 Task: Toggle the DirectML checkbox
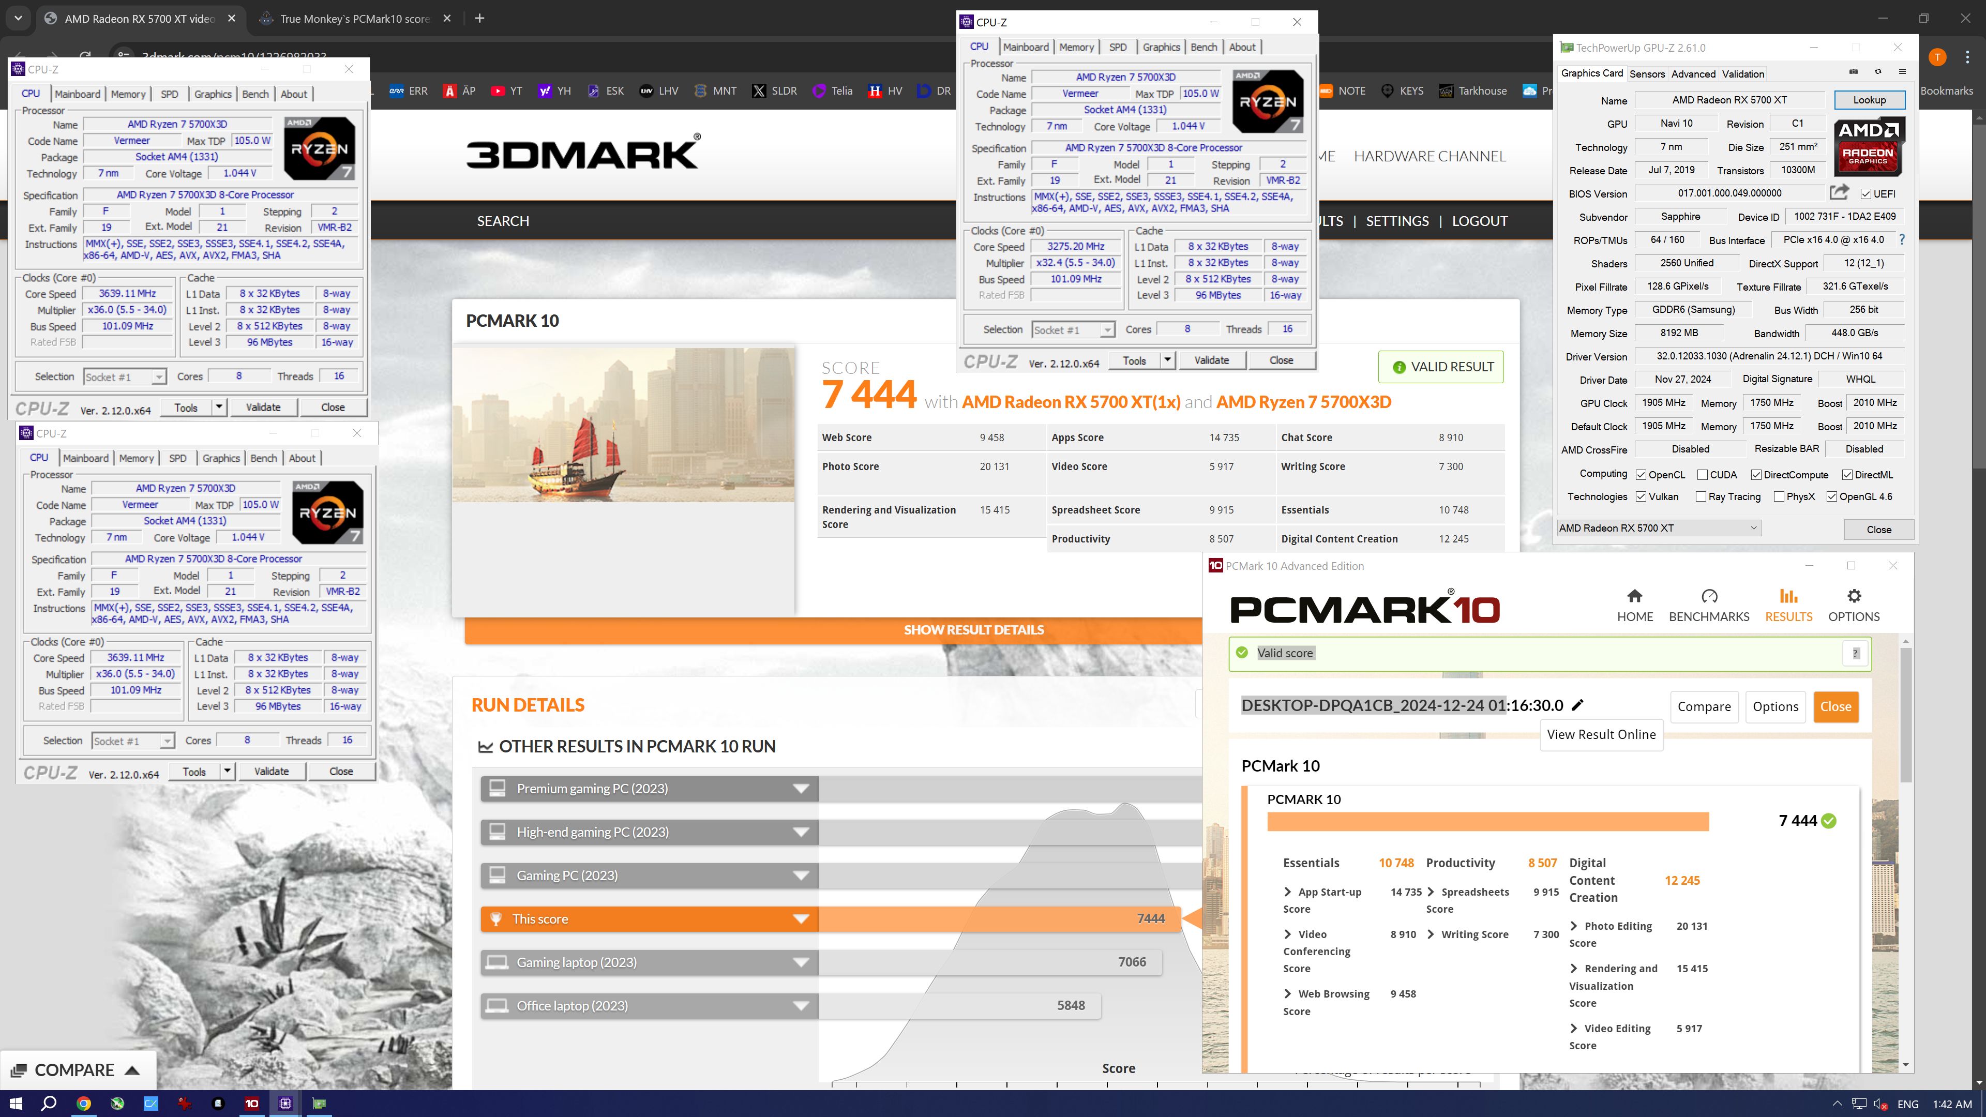1847,475
